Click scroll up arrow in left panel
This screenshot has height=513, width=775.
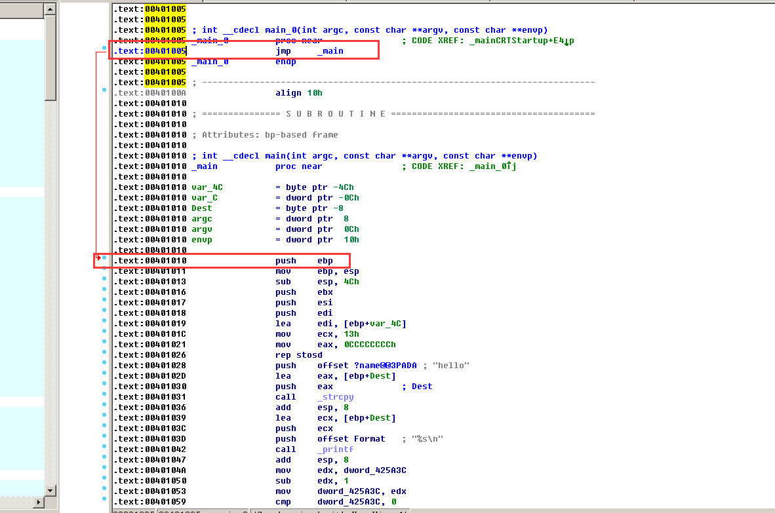click(x=50, y=9)
